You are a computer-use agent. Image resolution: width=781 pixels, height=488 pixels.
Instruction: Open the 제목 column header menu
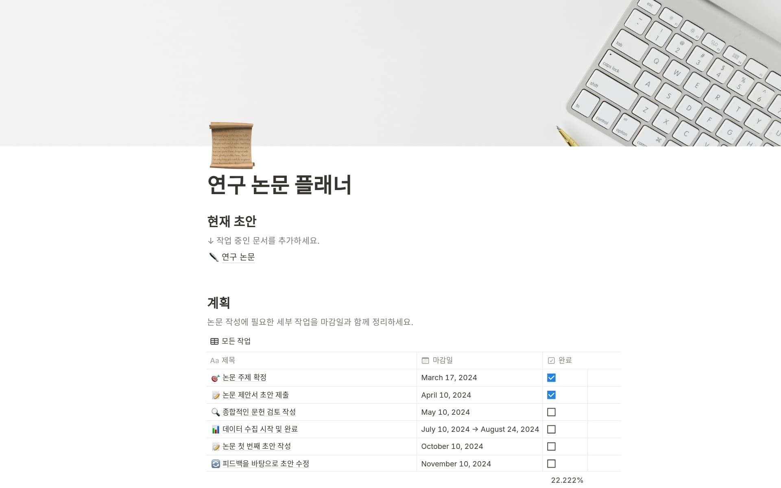tap(228, 360)
